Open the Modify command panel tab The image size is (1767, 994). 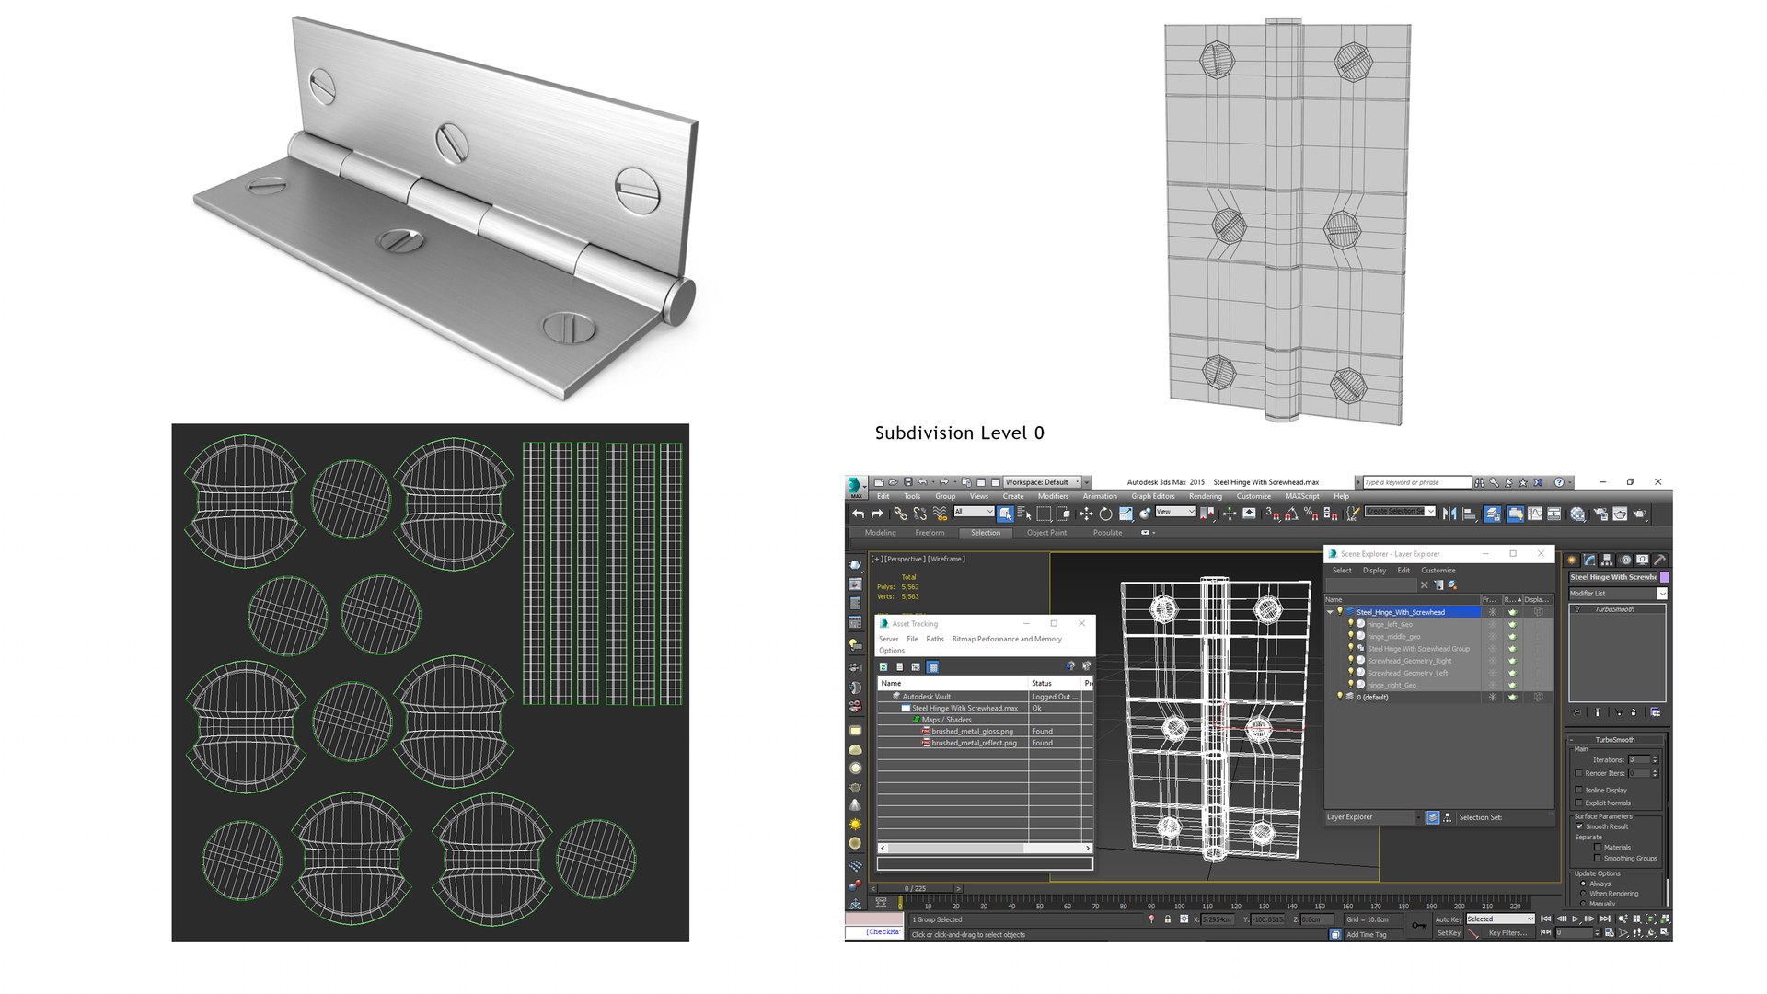(x=1589, y=560)
